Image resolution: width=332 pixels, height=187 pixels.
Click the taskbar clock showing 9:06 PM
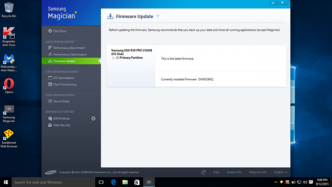coord(322,182)
